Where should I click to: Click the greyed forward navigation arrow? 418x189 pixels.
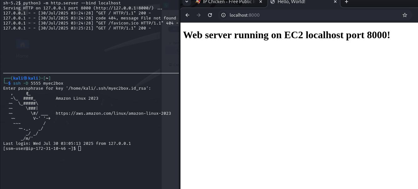click(x=198, y=15)
